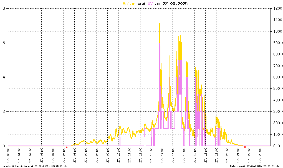Select the red 'A' sunrise marker near 05:00
This screenshot has width=283, height=168.
[67, 147]
